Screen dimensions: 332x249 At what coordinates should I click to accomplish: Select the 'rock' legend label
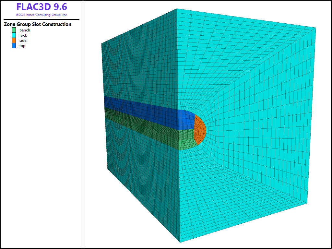tap(23, 35)
